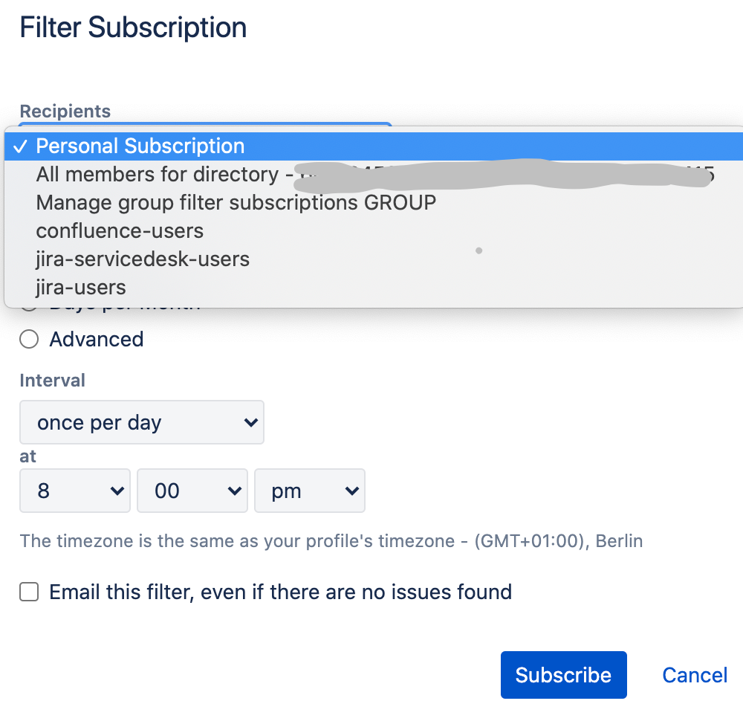Select jira-users group as recipient

[x=80, y=287]
